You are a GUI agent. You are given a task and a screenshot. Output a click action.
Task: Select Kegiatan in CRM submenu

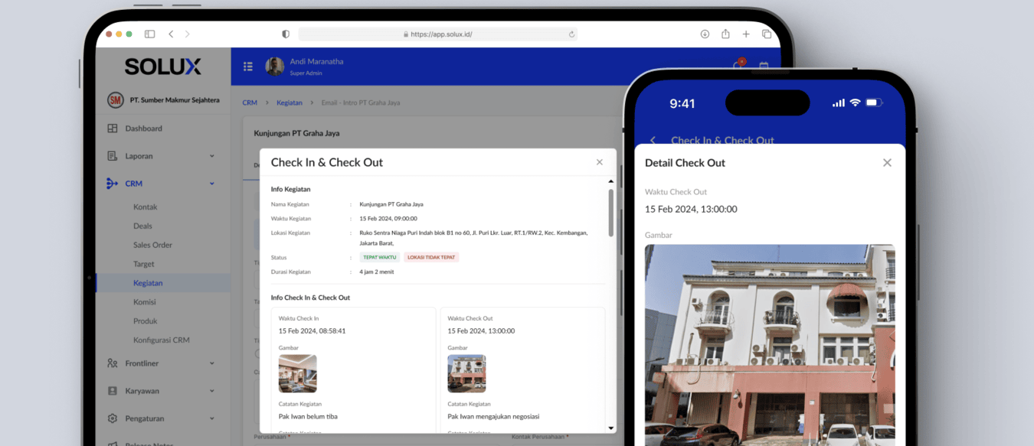tap(163, 283)
